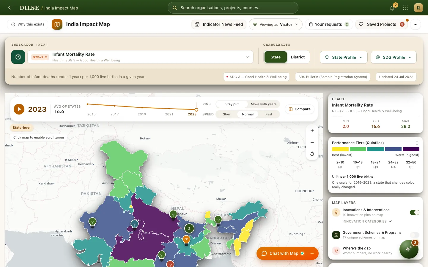Image resolution: width=428 pixels, height=267 pixels.
Task: Click the yellow Q1 quintile swatch
Action: [x=340, y=149]
